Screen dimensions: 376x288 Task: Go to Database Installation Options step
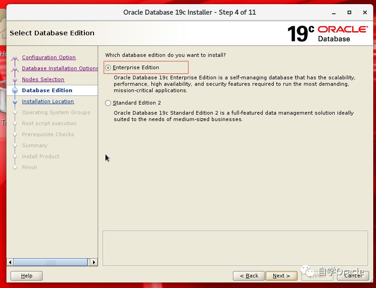tap(60, 68)
